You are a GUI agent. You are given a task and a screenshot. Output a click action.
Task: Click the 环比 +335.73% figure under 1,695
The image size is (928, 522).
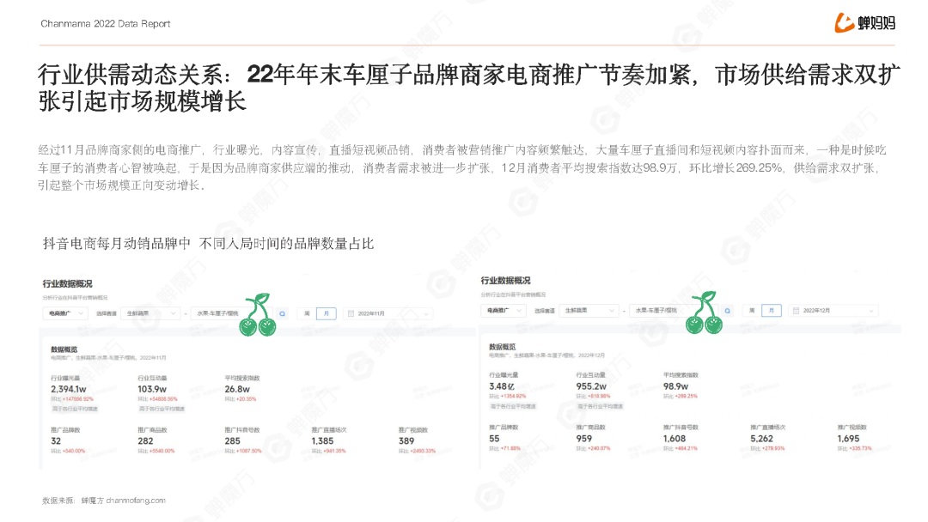855,449
